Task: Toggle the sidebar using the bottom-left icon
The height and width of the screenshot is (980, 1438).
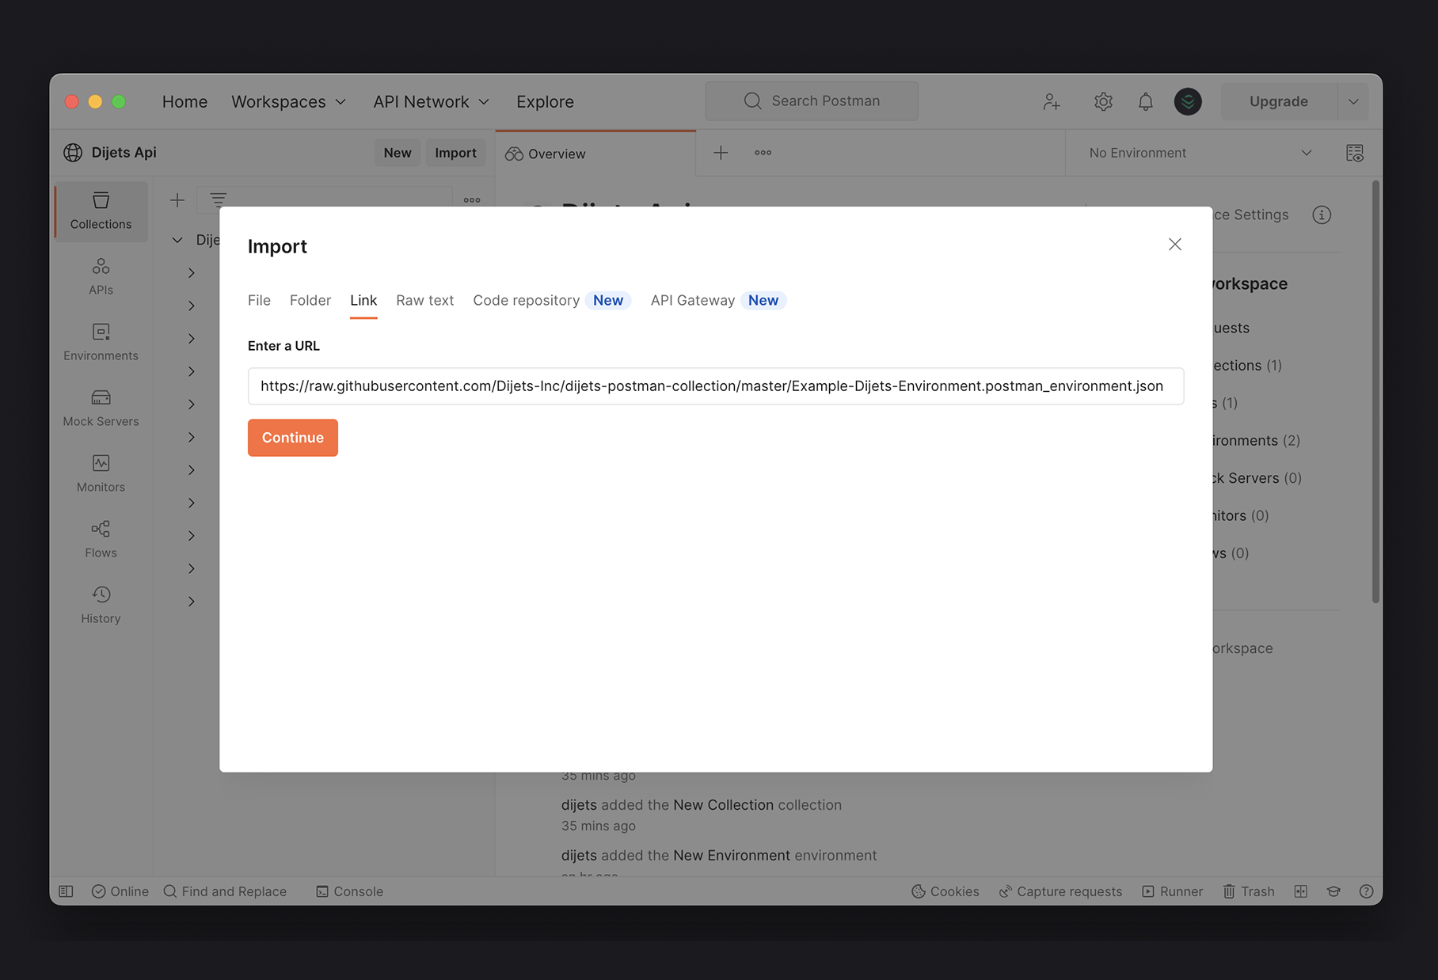Action: 67,891
